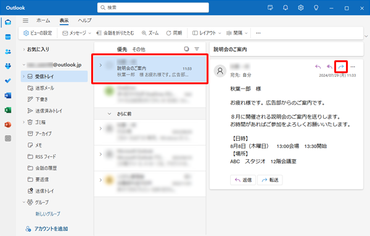Collapse the グループ section
The height and width of the screenshot is (236, 370).
pos(24,202)
